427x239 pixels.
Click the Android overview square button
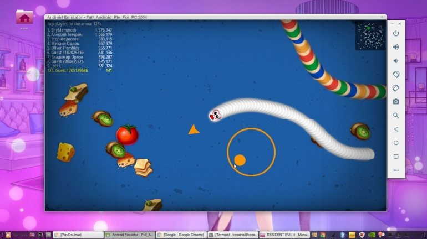(x=396, y=157)
